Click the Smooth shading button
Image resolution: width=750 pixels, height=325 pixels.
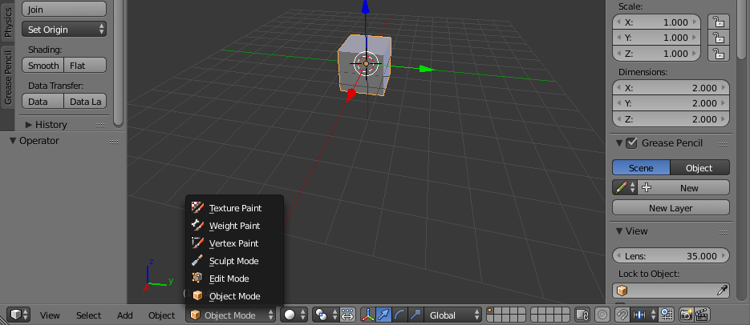(43, 66)
